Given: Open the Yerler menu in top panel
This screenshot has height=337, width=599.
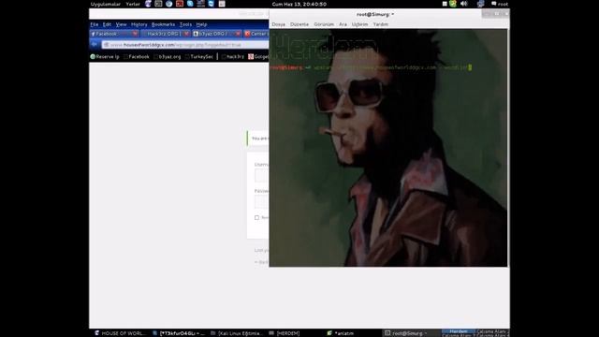Looking at the screenshot, I should point(133,4).
